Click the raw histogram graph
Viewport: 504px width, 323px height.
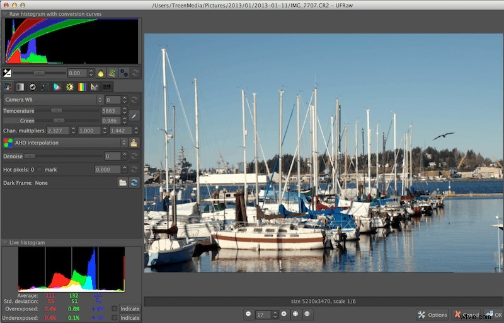[x=71, y=41]
